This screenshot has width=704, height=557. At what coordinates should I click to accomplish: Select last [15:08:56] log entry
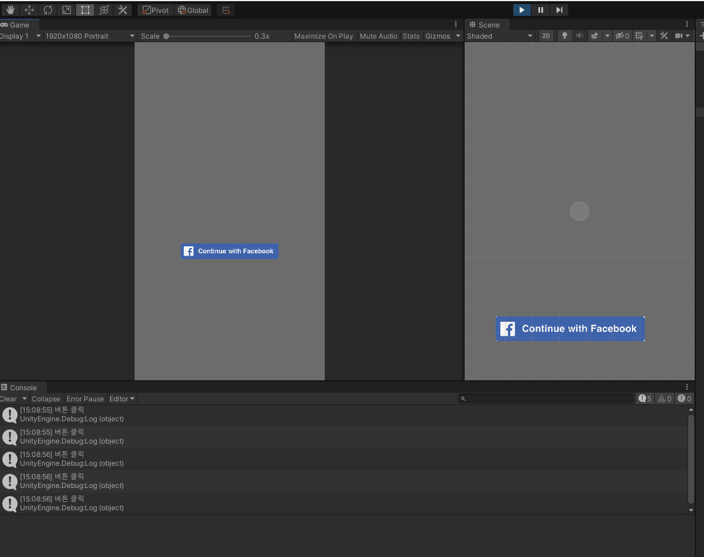[344, 504]
